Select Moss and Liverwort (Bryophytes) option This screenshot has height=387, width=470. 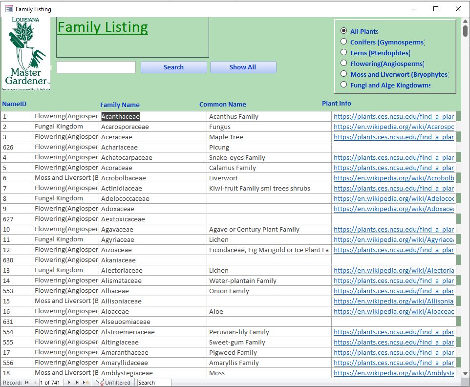click(343, 74)
